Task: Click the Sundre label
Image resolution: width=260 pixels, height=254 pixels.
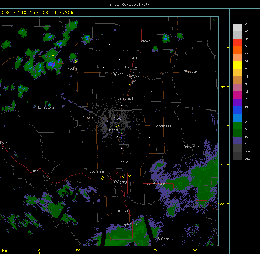Action: pos(88,118)
